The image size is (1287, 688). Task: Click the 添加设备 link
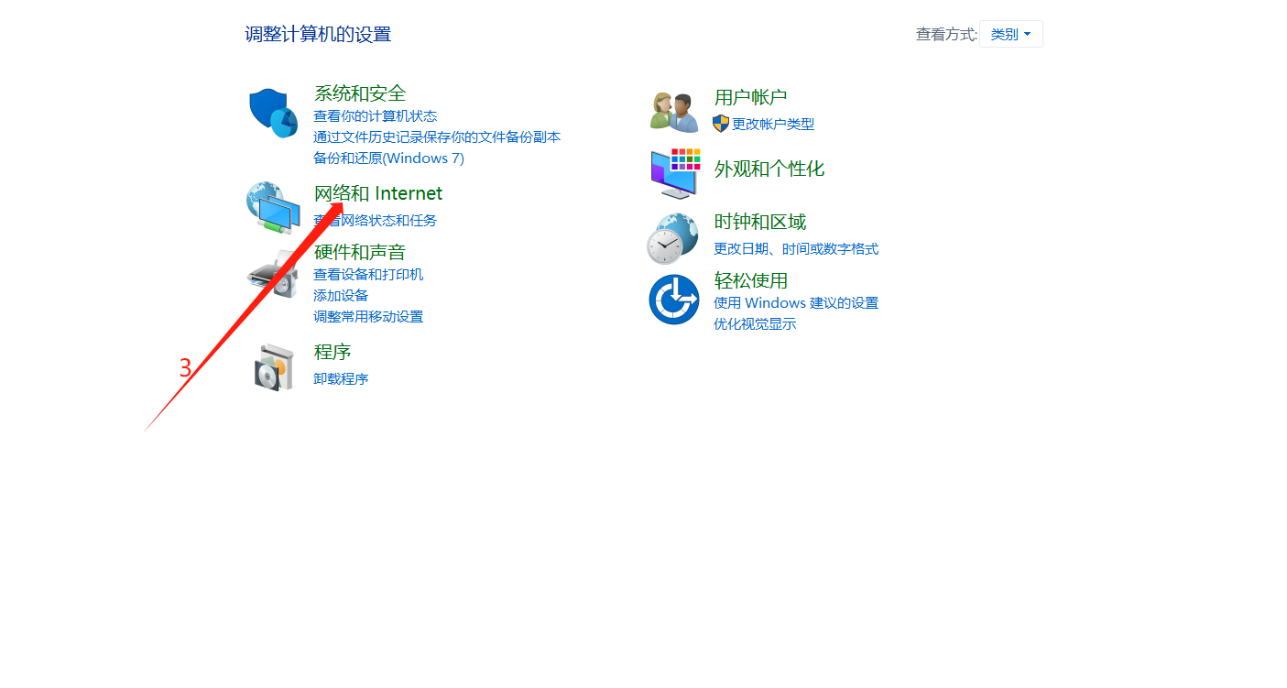tap(341, 296)
